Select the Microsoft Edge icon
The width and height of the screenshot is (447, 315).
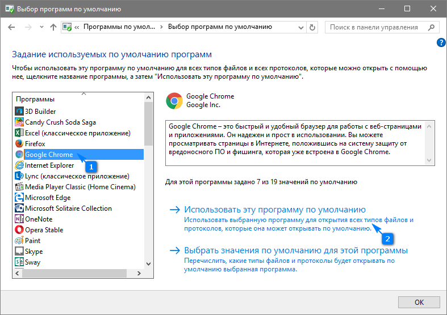[19, 198]
